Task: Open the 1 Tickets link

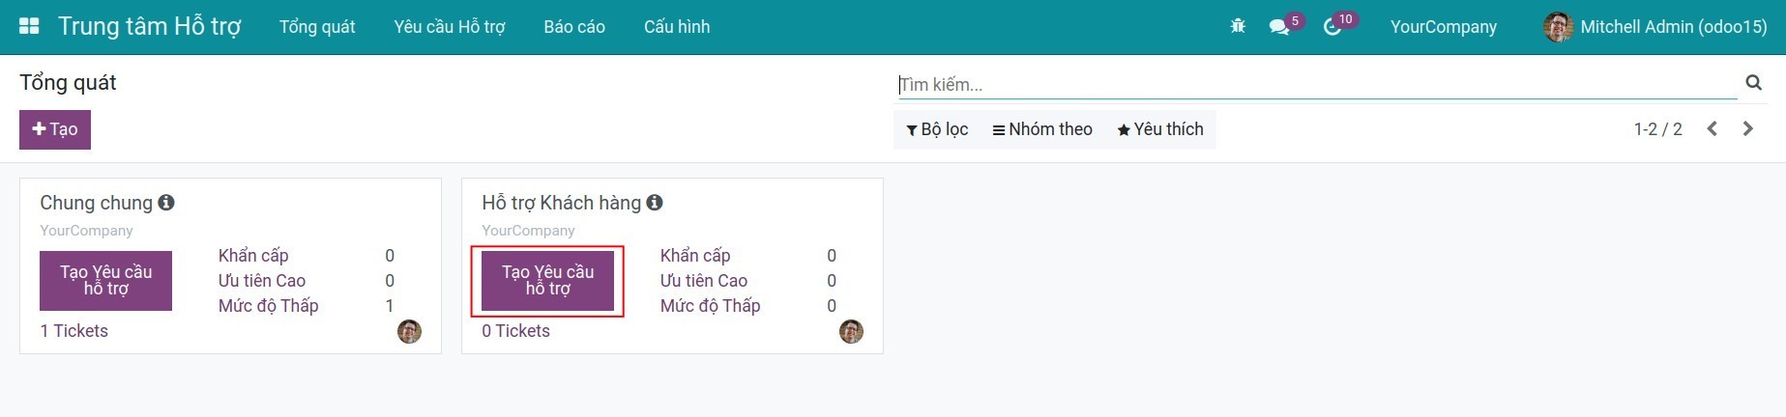Action: (74, 331)
